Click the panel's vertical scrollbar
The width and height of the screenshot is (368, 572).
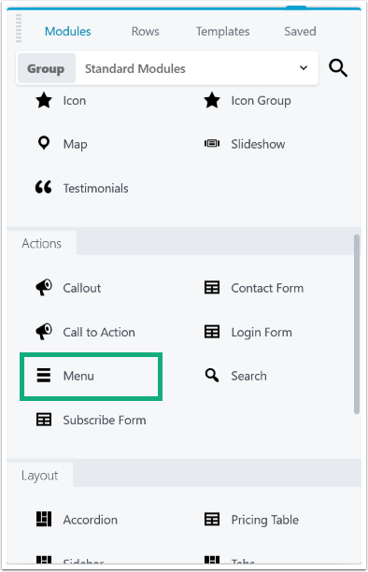pos(357,324)
